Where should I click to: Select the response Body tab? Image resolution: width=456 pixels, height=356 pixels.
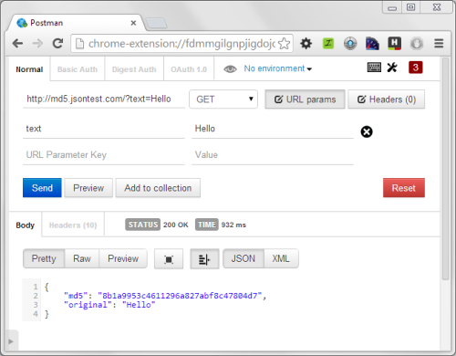click(x=26, y=225)
